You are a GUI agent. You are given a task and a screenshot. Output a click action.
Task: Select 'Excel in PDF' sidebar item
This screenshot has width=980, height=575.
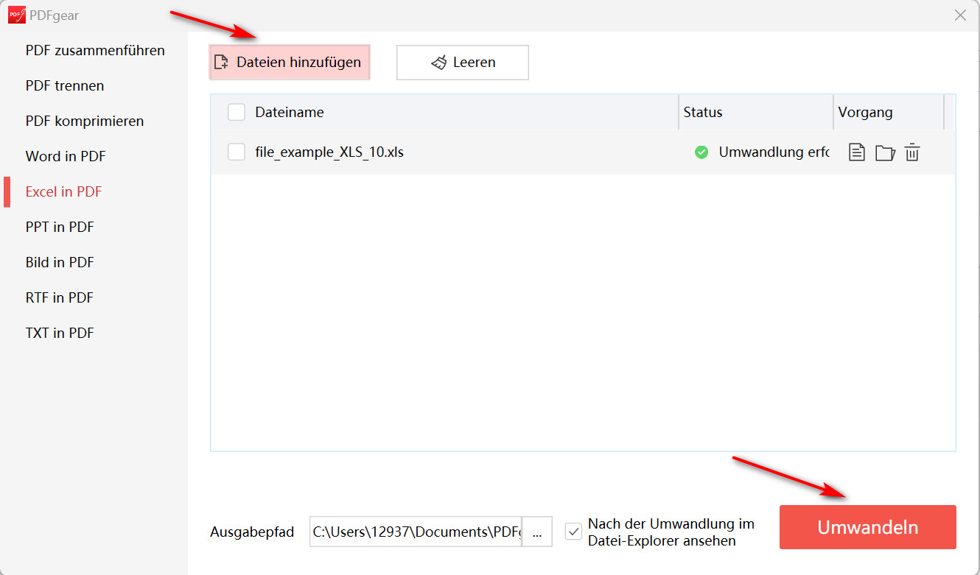[x=63, y=192]
